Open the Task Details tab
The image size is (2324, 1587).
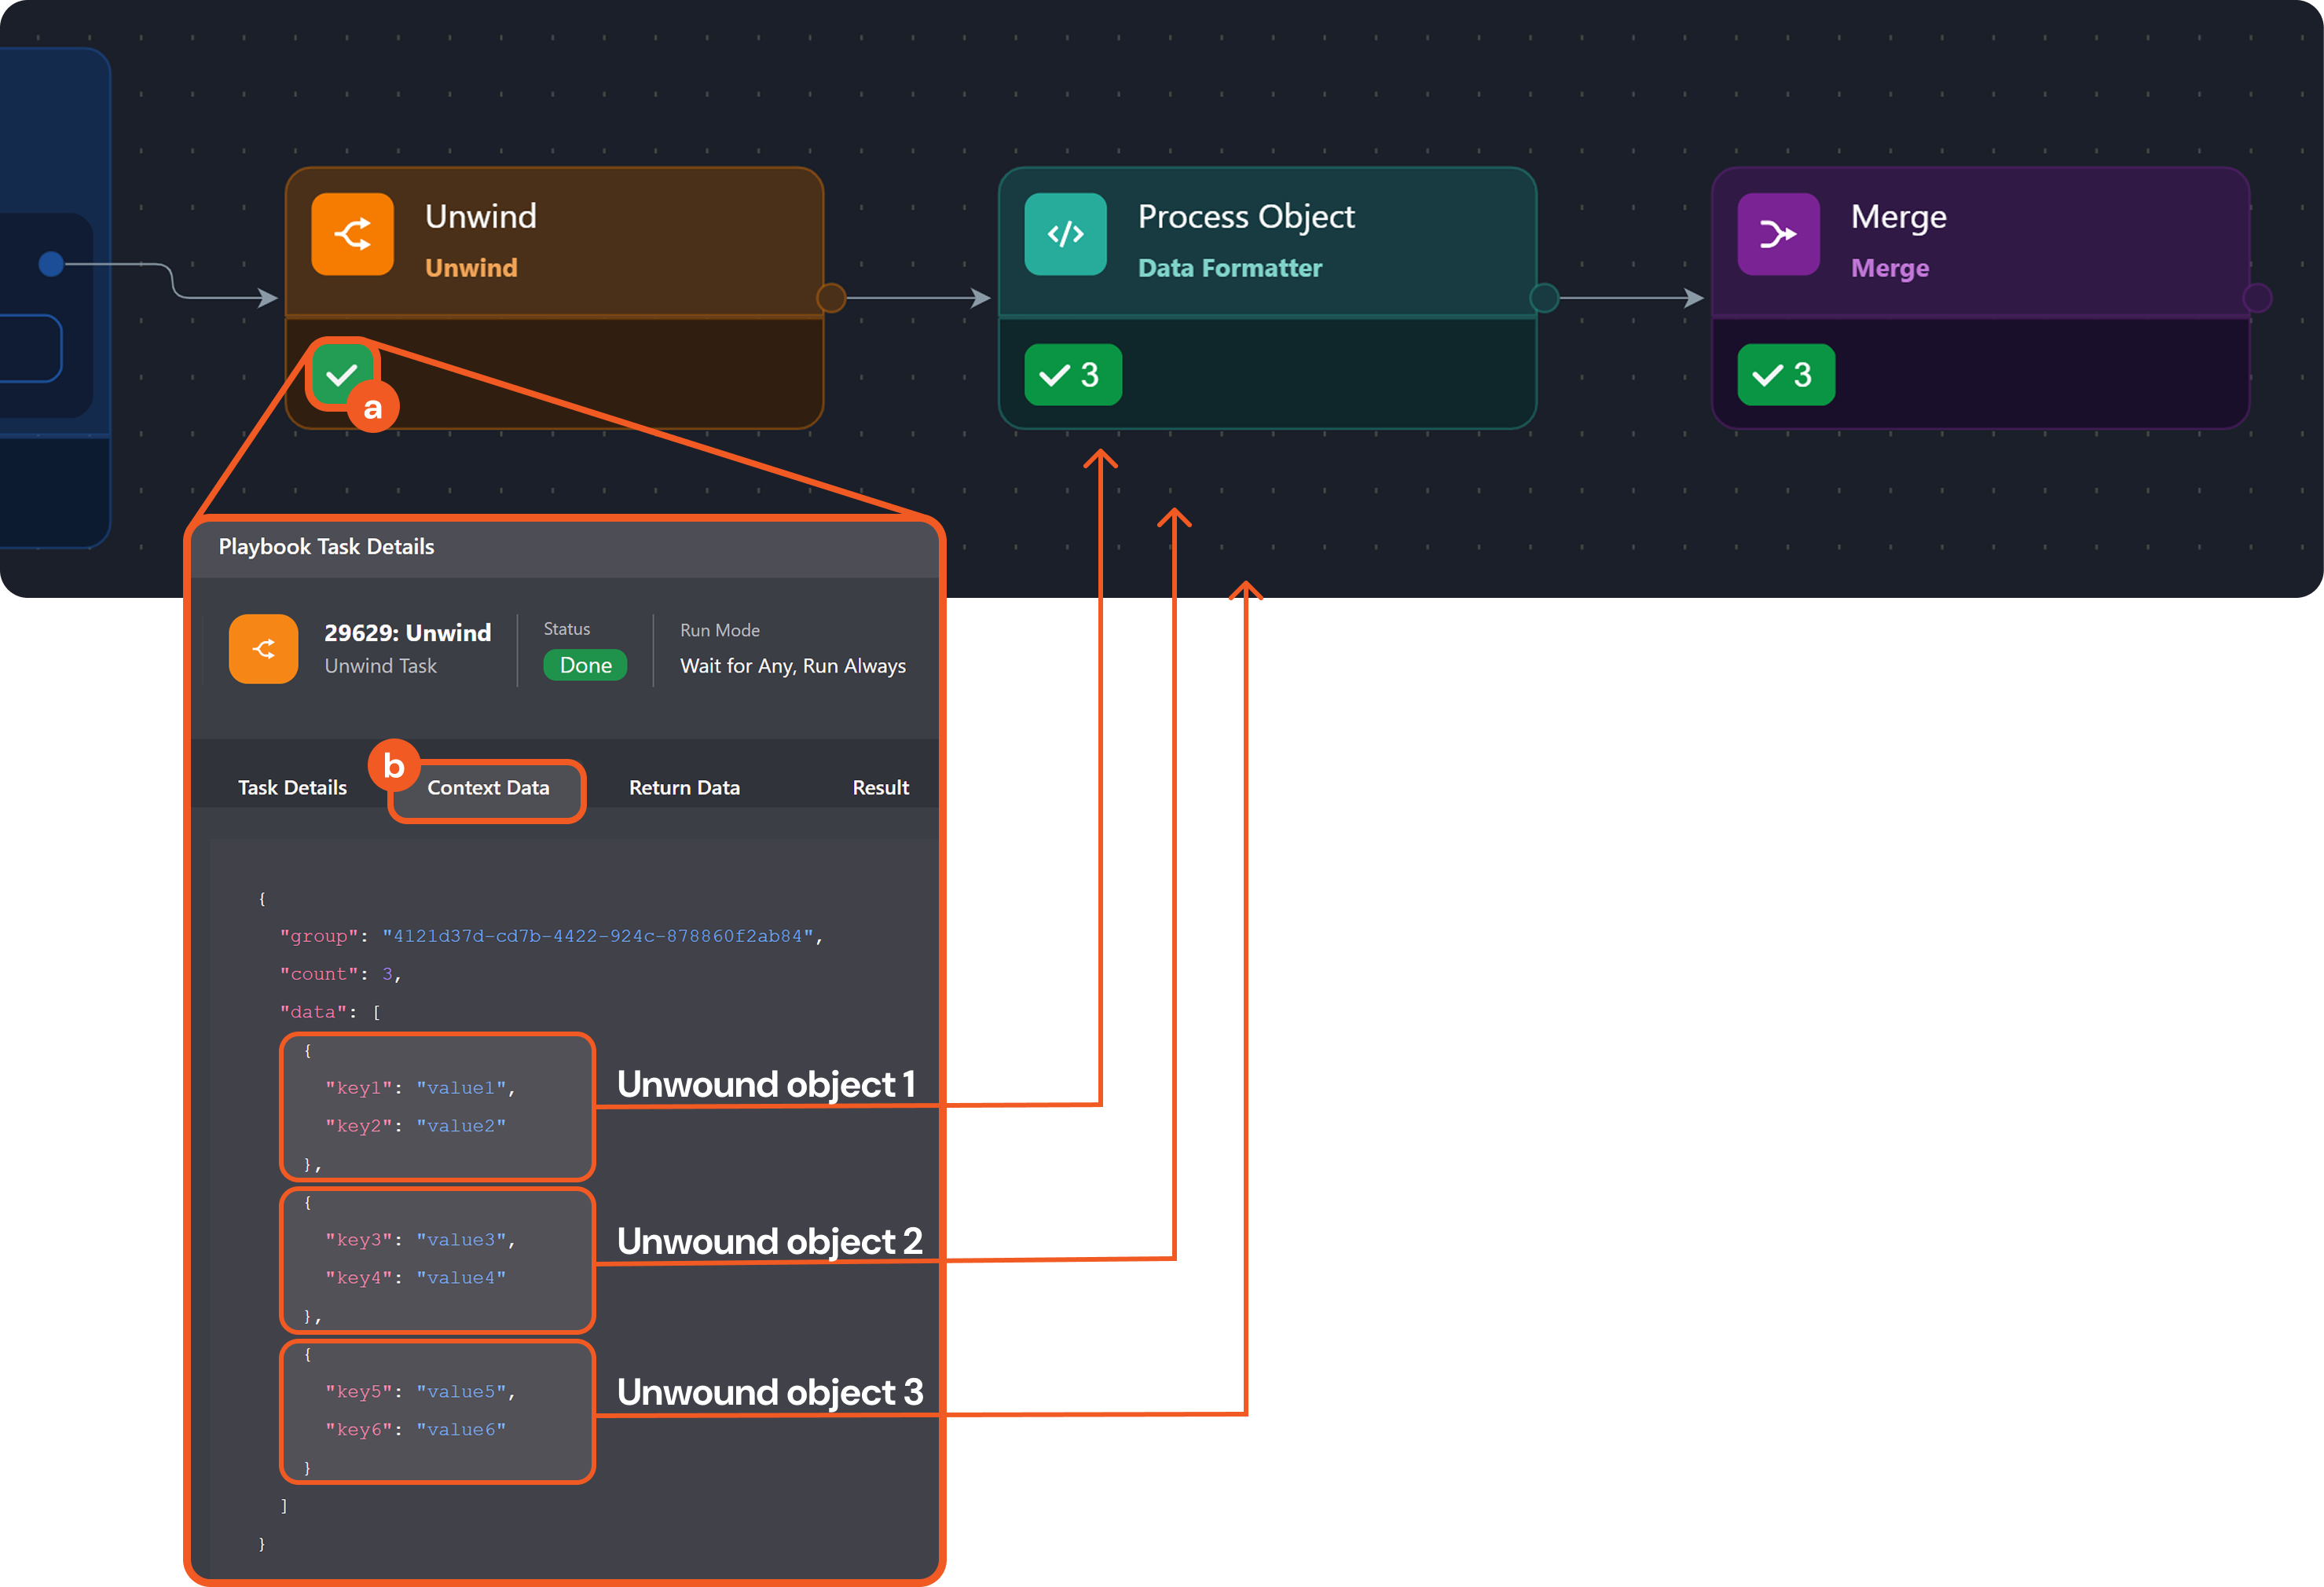(x=292, y=788)
